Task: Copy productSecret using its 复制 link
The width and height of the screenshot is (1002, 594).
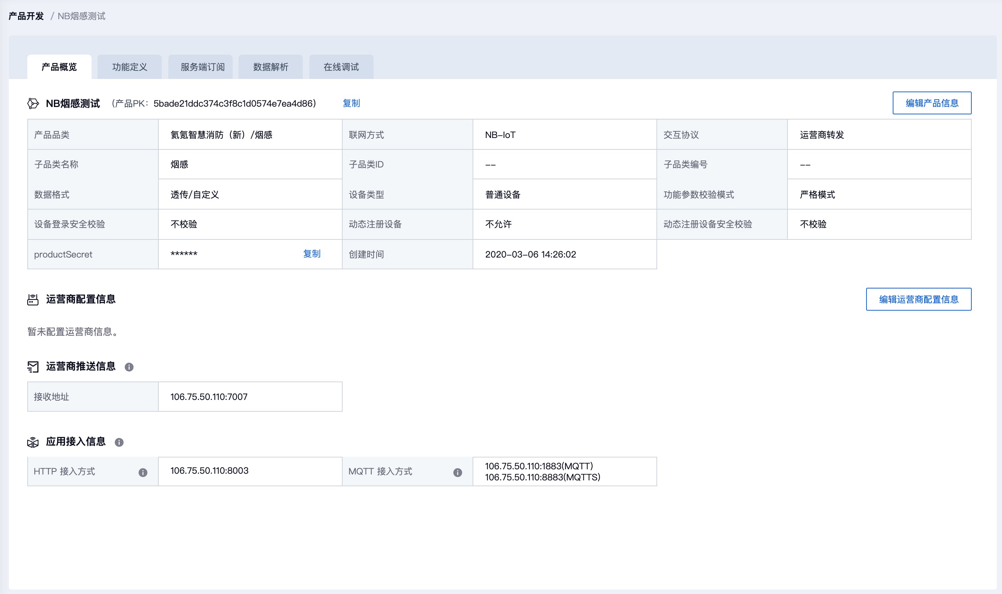Action: (x=312, y=254)
